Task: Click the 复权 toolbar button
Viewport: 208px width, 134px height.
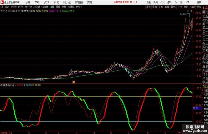Action: [x=148, y=7]
